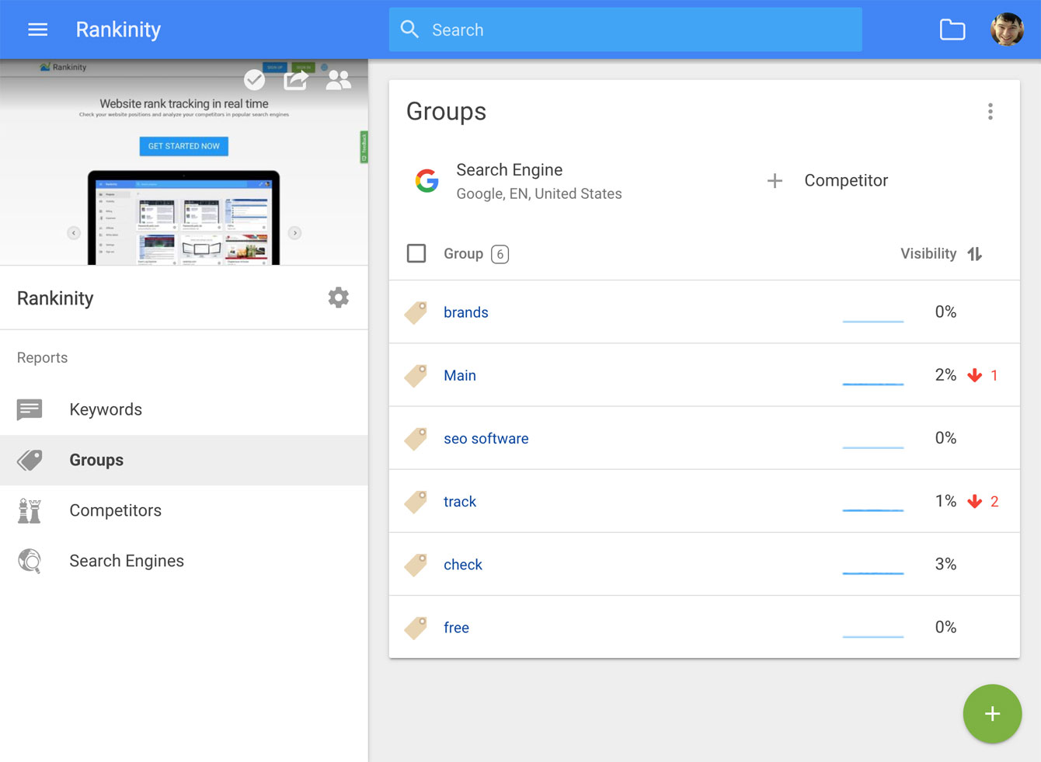This screenshot has width=1041, height=762.
Task: Open the user profile avatar
Action: pos(1007,30)
